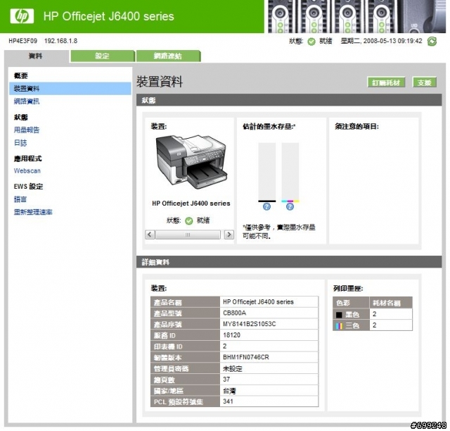Click left arrow of device scrollbar
450x431 pixels.
point(150,235)
